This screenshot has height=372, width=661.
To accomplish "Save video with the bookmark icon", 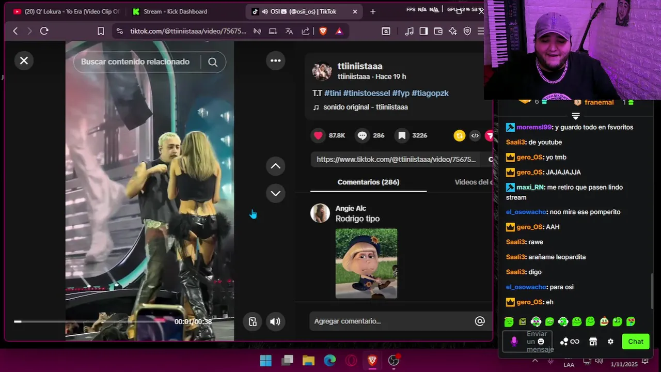I will [402, 135].
